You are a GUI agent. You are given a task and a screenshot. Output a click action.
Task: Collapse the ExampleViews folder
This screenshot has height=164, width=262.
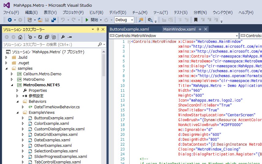pos(17,113)
